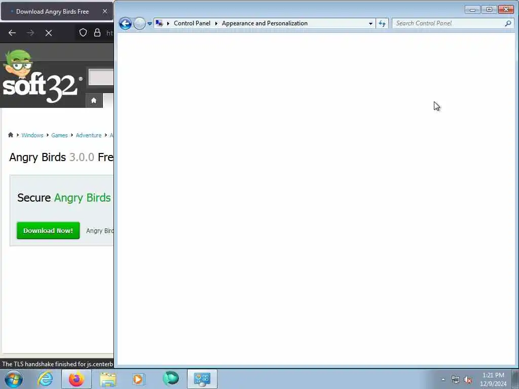Click breadcrumb home icon on soft32 page
The image size is (519, 389).
[11, 135]
